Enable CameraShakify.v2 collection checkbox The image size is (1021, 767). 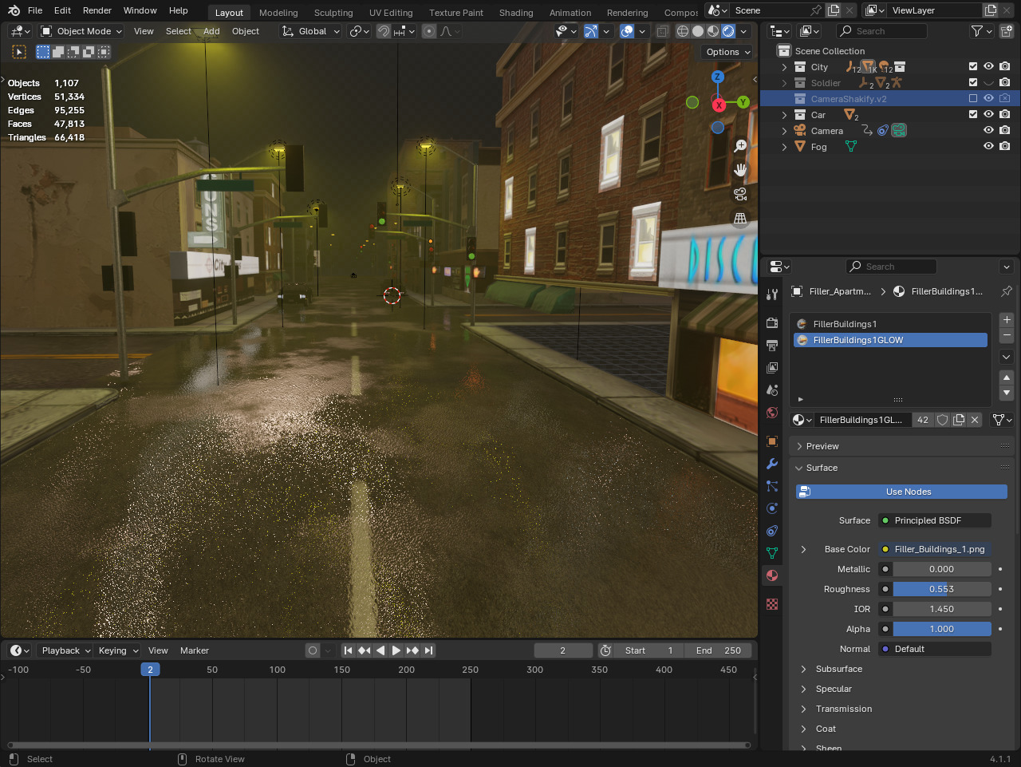(x=973, y=99)
